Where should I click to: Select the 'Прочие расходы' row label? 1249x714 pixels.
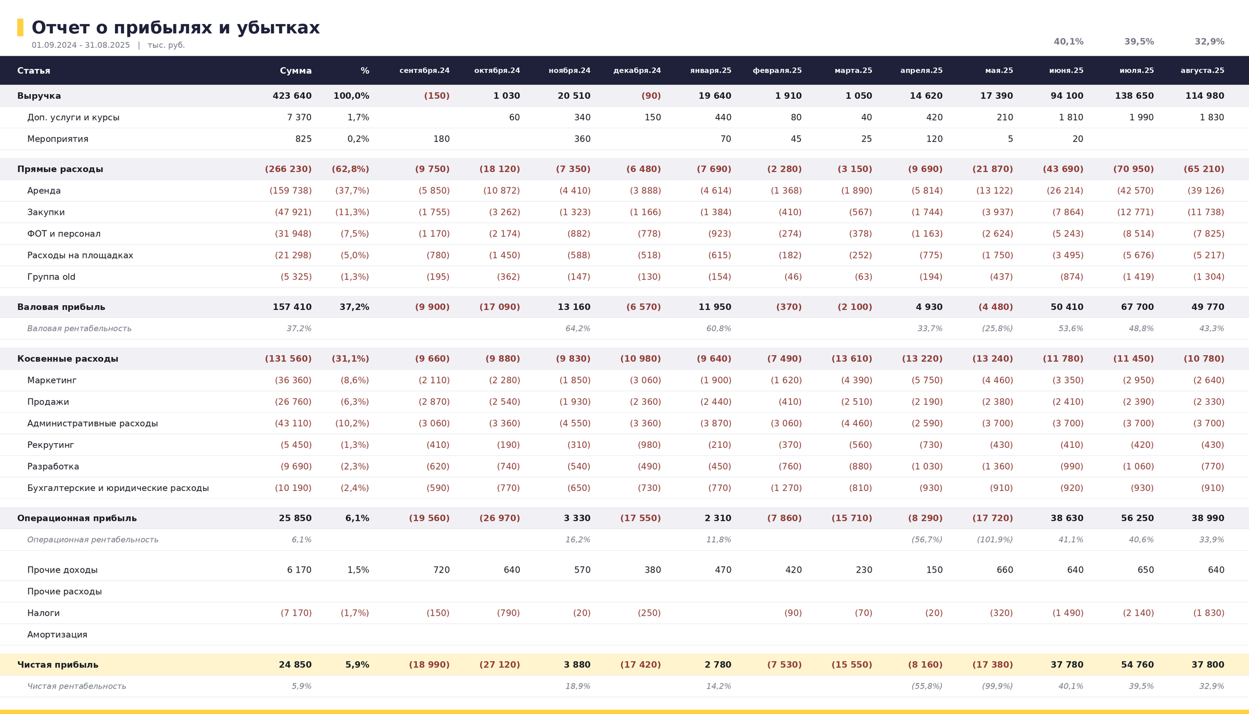[64, 592]
